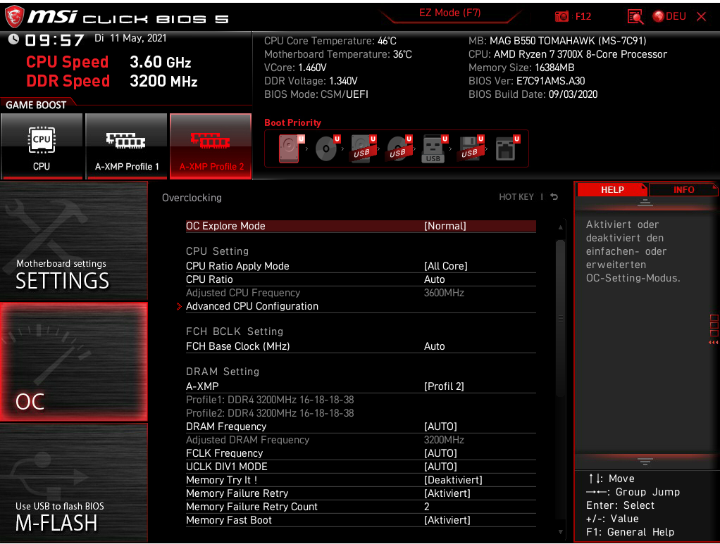The image size is (720, 544).
Task: Select the USB key boot device icon
Action: click(x=435, y=148)
